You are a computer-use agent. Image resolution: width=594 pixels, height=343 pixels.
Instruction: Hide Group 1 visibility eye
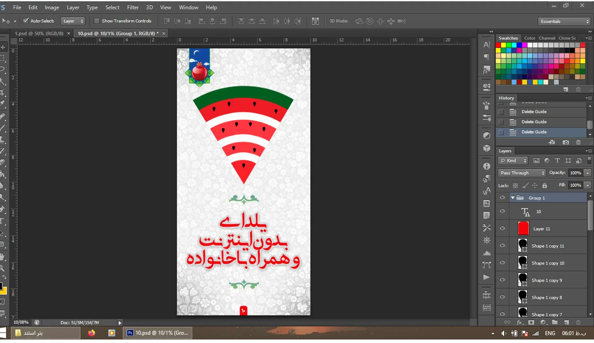point(502,198)
